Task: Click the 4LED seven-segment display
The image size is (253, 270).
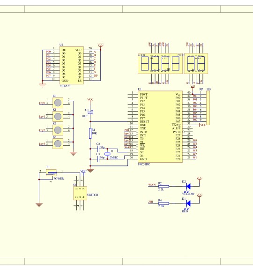Action: (x=160, y=64)
